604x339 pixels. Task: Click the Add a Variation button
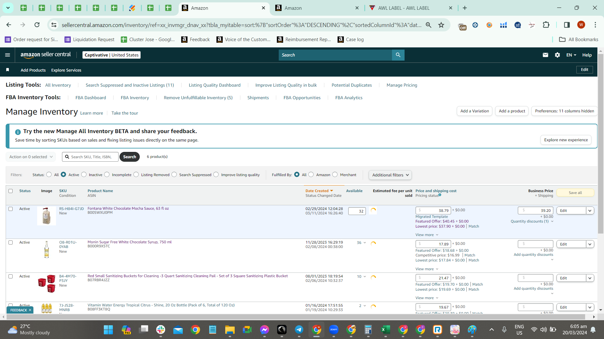474,111
